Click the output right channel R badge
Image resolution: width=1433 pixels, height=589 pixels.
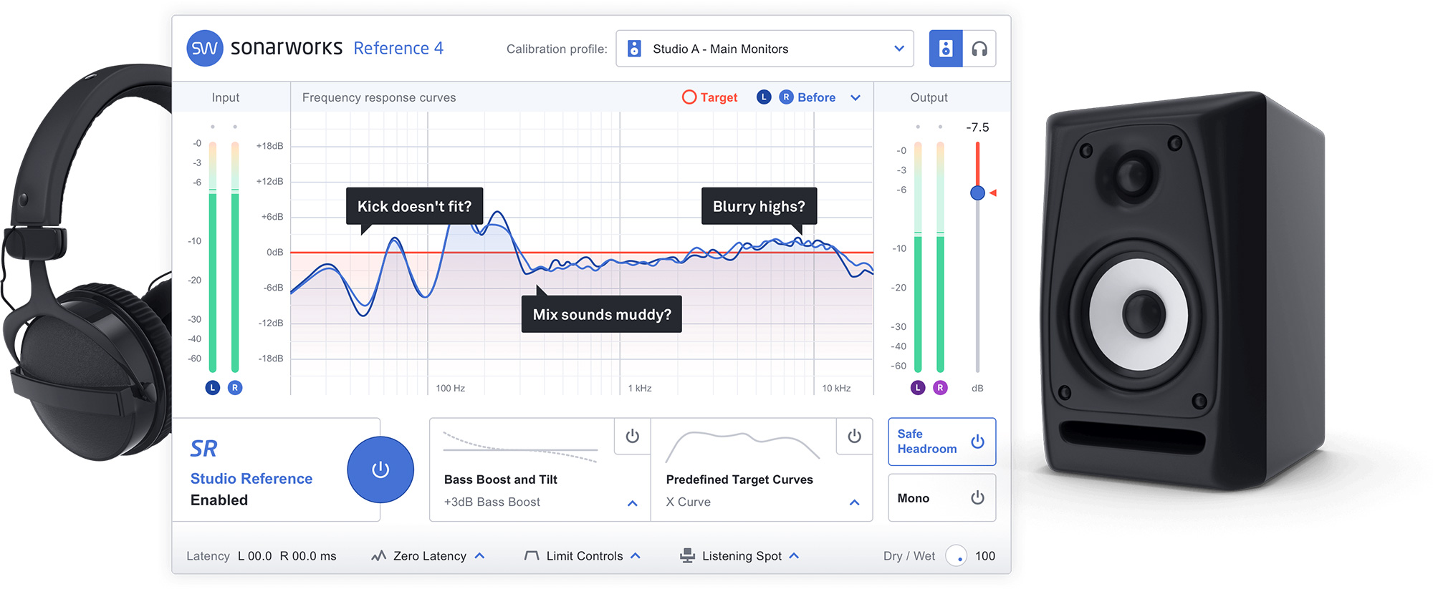click(940, 388)
